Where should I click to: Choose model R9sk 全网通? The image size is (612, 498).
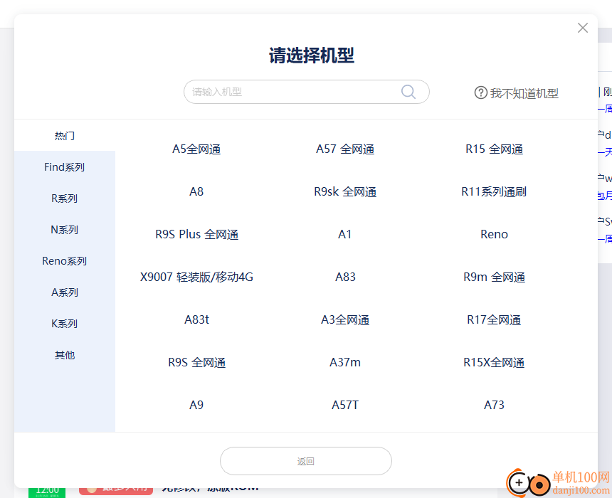coord(345,191)
